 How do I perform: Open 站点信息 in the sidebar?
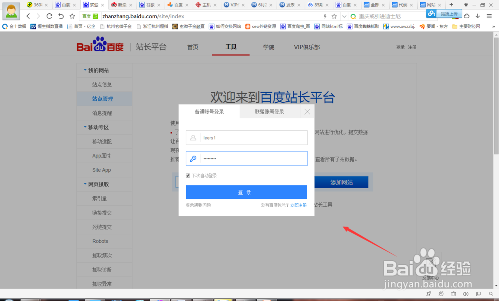click(102, 85)
